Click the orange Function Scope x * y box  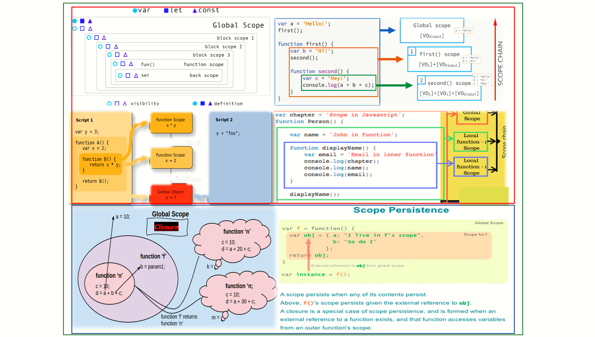coord(171,123)
